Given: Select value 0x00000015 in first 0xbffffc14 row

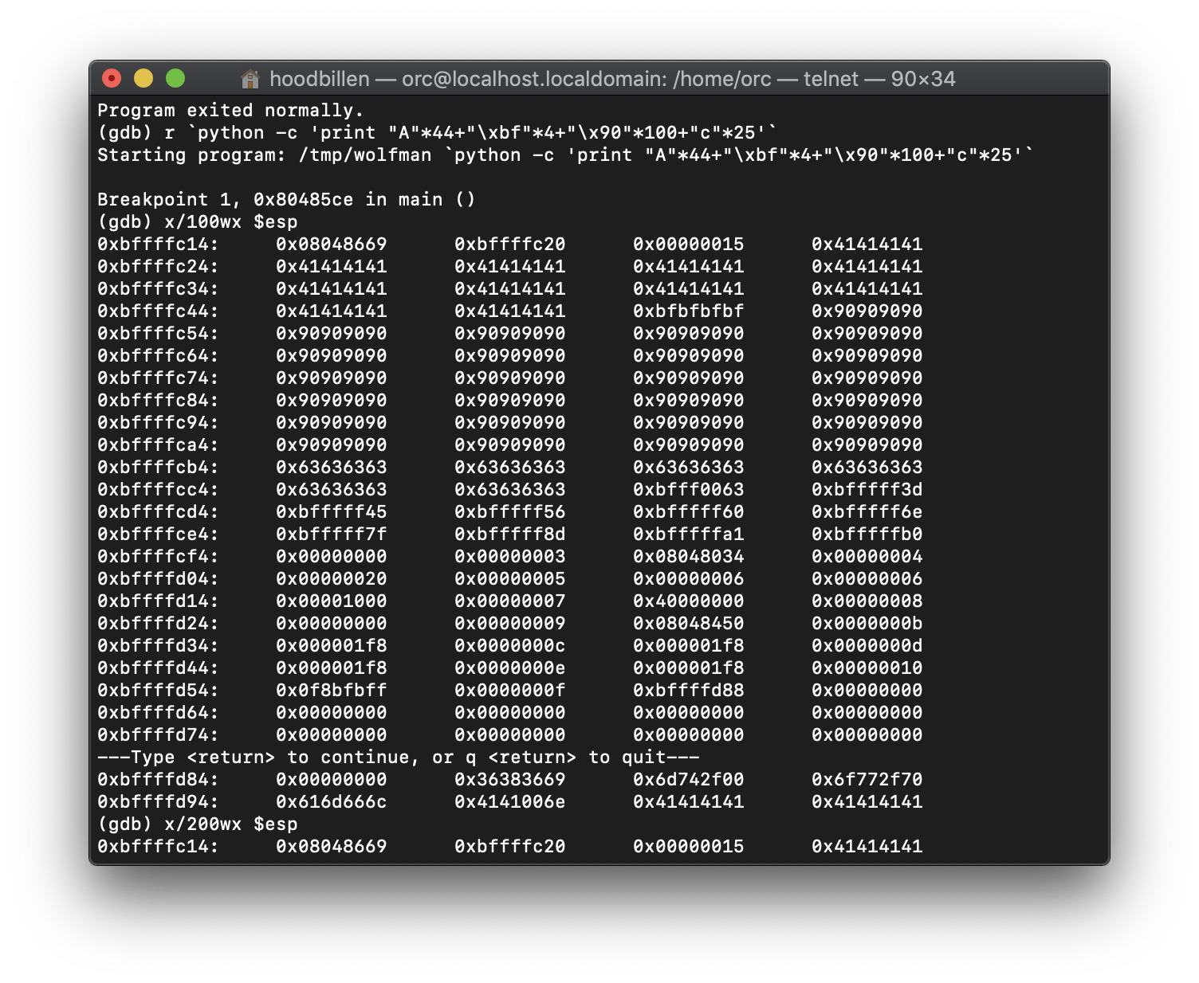Looking at the screenshot, I should click(689, 244).
